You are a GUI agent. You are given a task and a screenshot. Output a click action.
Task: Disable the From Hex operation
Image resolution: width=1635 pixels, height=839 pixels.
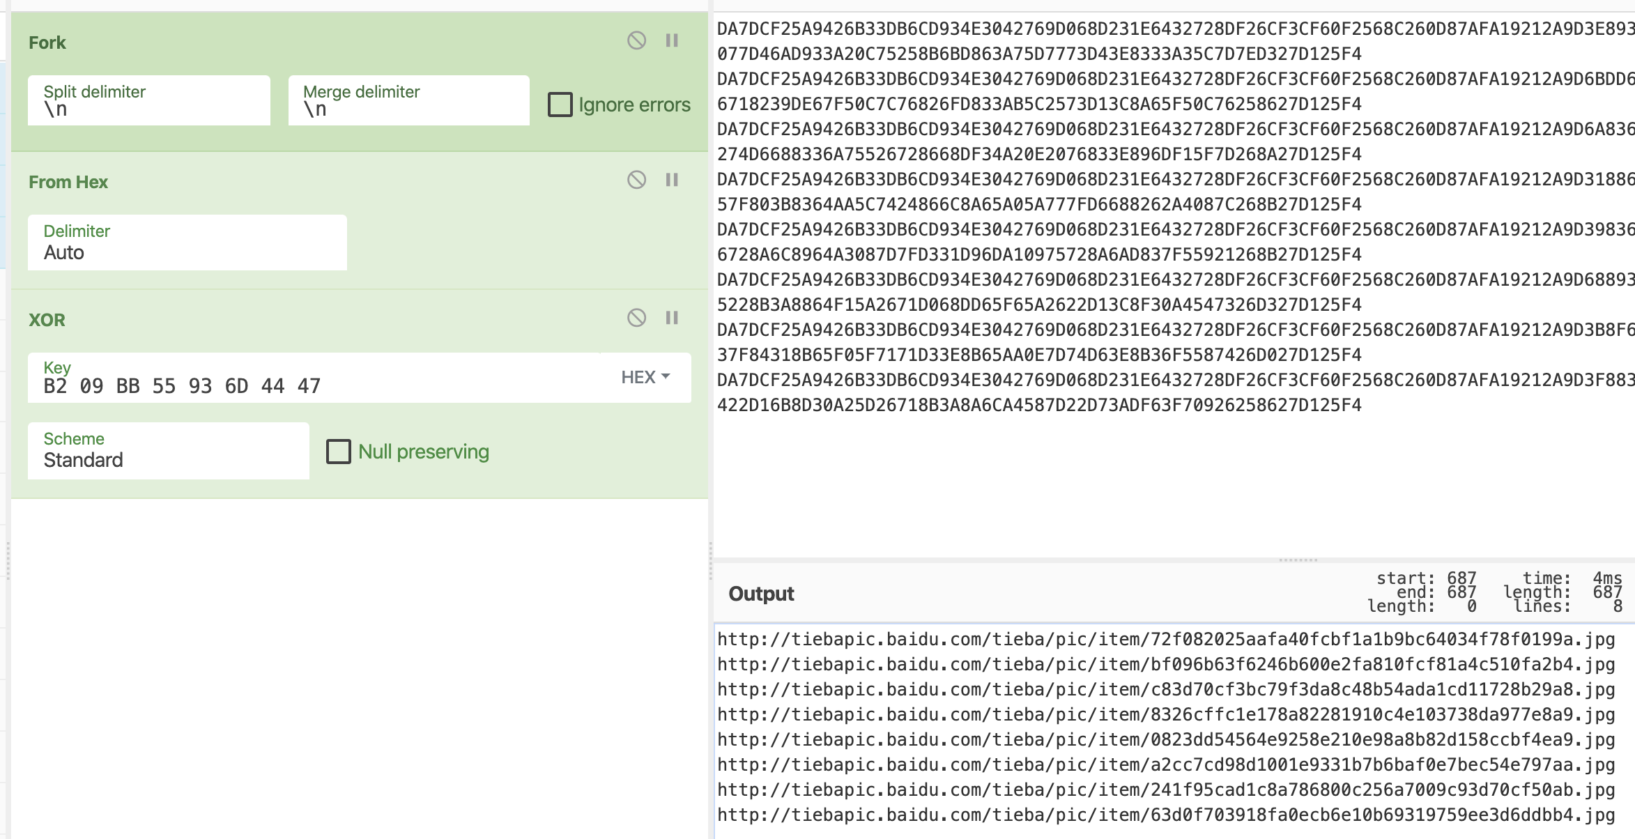pyautogui.click(x=636, y=180)
